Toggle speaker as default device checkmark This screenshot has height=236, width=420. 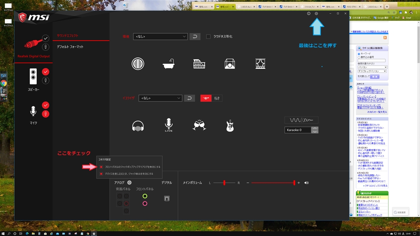(46, 72)
